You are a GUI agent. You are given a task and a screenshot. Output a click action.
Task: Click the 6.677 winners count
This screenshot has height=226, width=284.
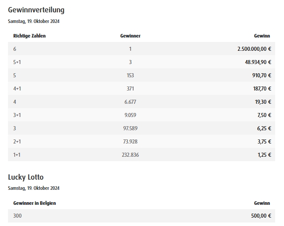(x=130, y=102)
